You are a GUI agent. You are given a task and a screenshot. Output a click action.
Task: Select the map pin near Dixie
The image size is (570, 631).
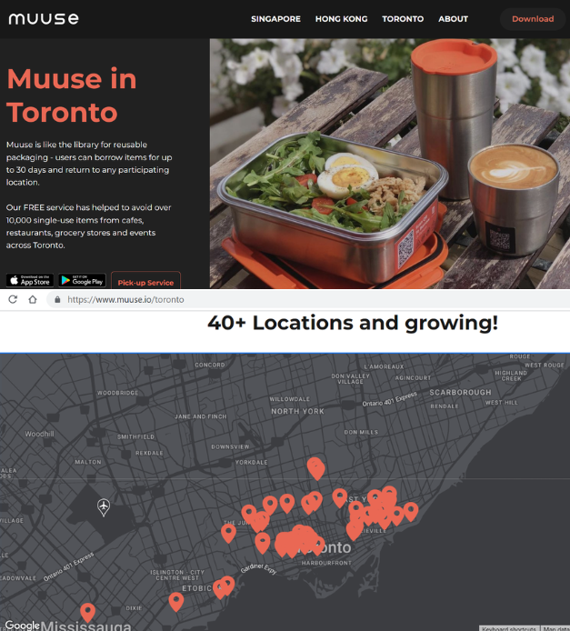pyautogui.click(x=175, y=601)
